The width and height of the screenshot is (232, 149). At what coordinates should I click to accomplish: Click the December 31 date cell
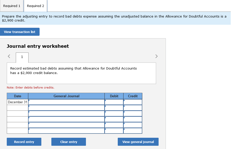coord(17,102)
